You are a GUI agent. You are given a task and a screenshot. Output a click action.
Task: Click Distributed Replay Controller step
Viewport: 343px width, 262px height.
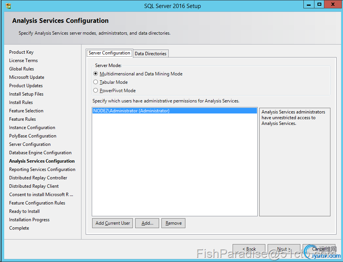coord(38,178)
